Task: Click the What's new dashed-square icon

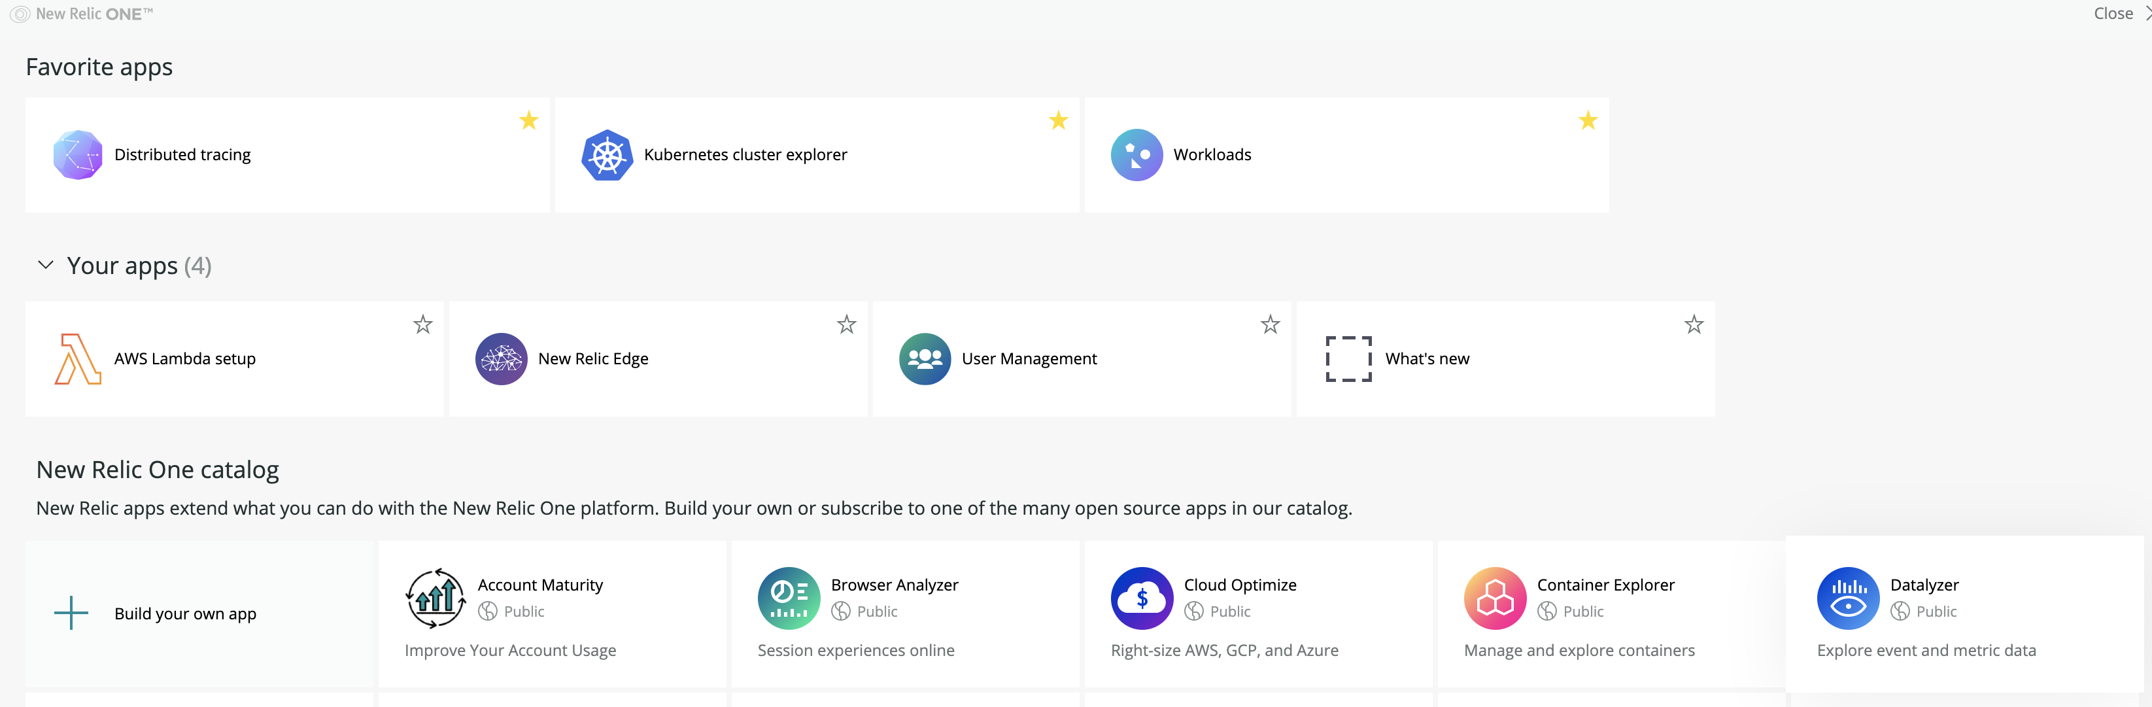Action: pyautogui.click(x=1348, y=358)
